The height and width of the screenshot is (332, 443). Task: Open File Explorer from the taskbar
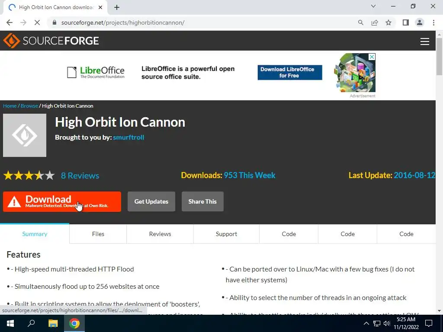point(53,323)
